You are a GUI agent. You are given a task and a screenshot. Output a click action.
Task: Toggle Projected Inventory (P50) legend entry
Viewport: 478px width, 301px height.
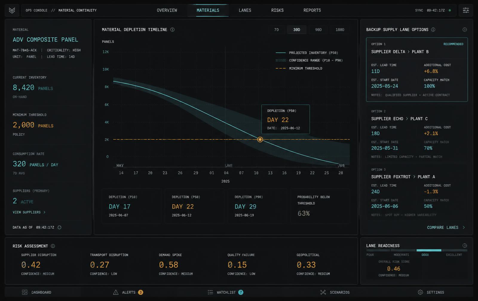[x=307, y=53]
